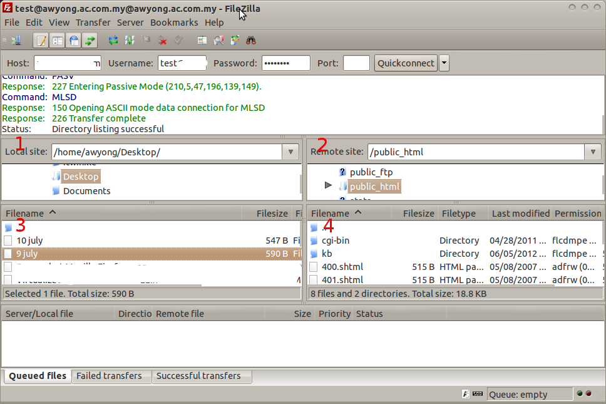606x404 pixels.
Task: Click into the Password input field
Action: coord(286,63)
